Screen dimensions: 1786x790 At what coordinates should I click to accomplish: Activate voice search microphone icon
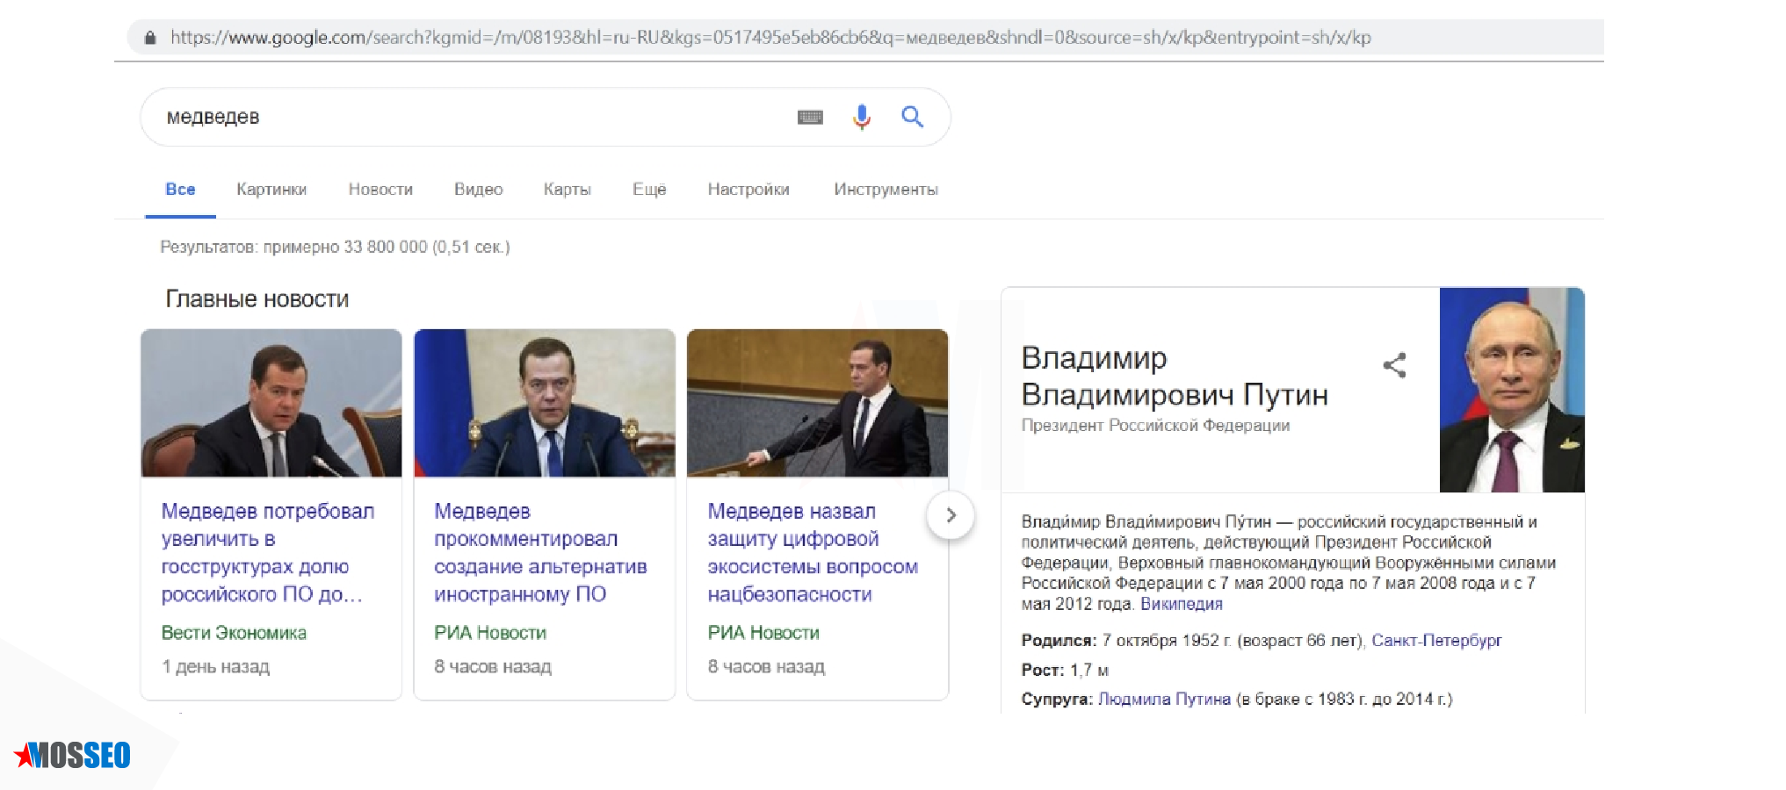tap(862, 117)
